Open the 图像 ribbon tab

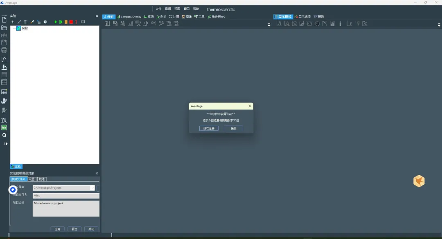[187, 17]
